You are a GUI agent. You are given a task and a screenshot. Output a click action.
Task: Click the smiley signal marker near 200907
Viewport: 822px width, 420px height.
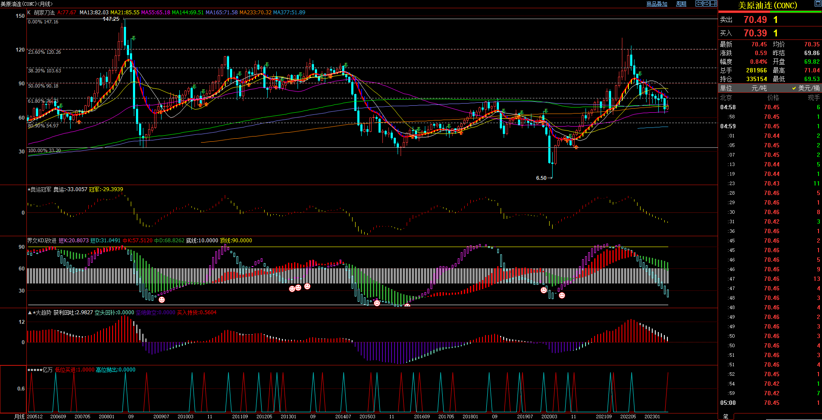(x=162, y=300)
